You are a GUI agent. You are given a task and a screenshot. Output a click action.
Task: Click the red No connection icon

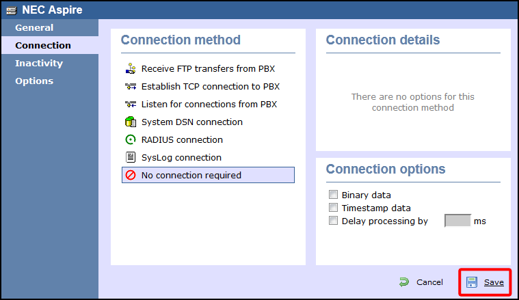[131, 176]
